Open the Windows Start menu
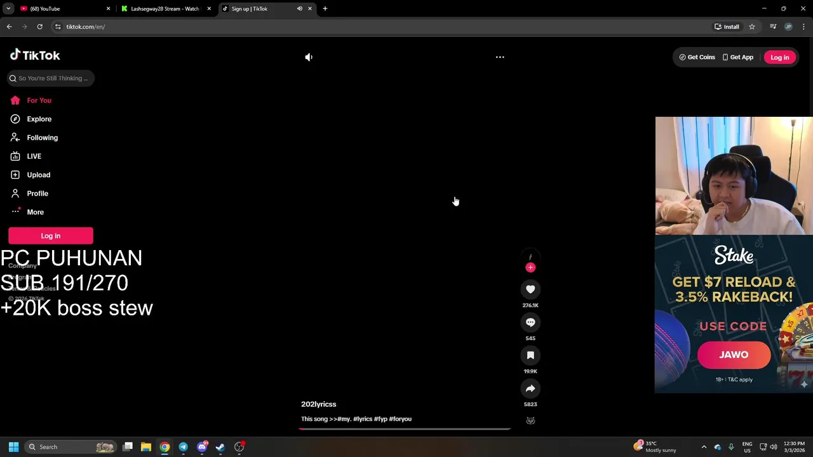Viewport: 813px width, 457px height. [13, 447]
